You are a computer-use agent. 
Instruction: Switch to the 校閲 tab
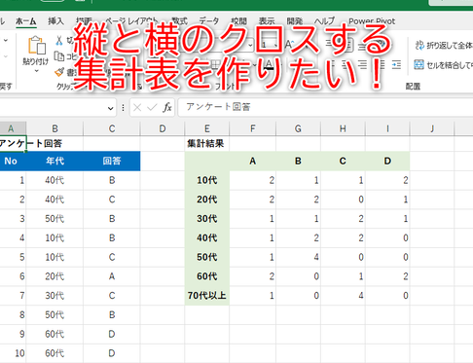click(239, 21)
